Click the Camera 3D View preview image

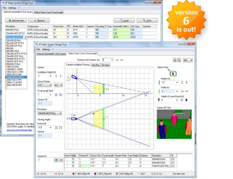click(x=174, y=124)
